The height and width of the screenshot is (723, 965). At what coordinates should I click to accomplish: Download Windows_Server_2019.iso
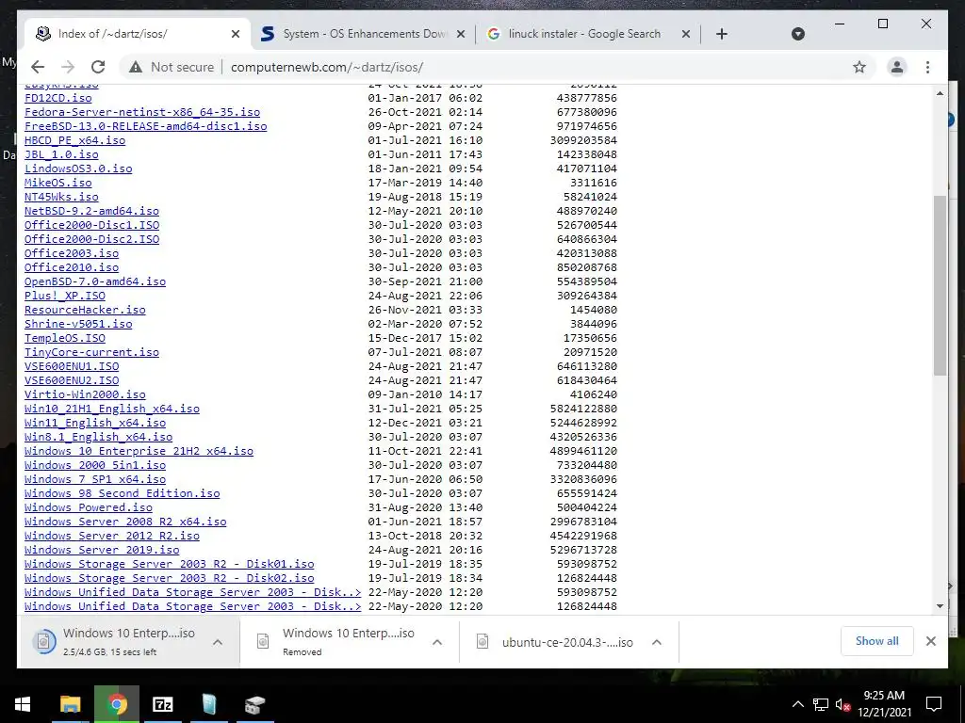pos(102,550)
